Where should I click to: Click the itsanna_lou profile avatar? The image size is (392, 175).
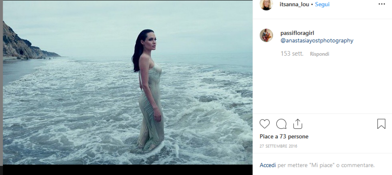tap(266, 4)
